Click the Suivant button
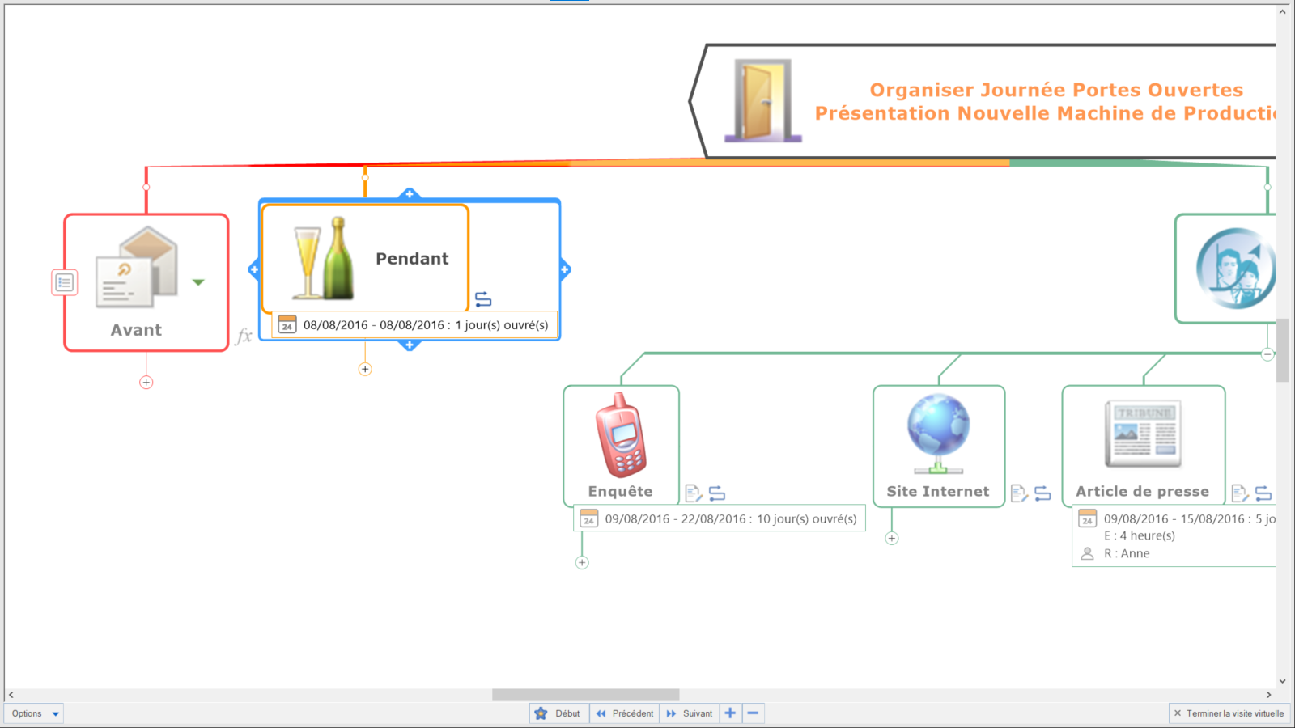1295x728 pixels. (x=690, y=713)
